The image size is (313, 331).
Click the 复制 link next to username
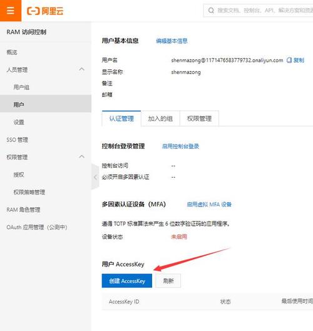pyautogui.click(x=299, y=60)
